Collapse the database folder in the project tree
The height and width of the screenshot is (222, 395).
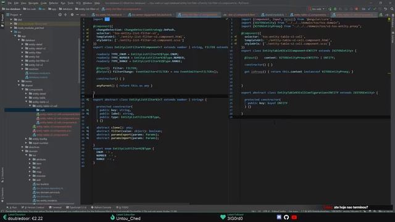[x=19, y=40]
